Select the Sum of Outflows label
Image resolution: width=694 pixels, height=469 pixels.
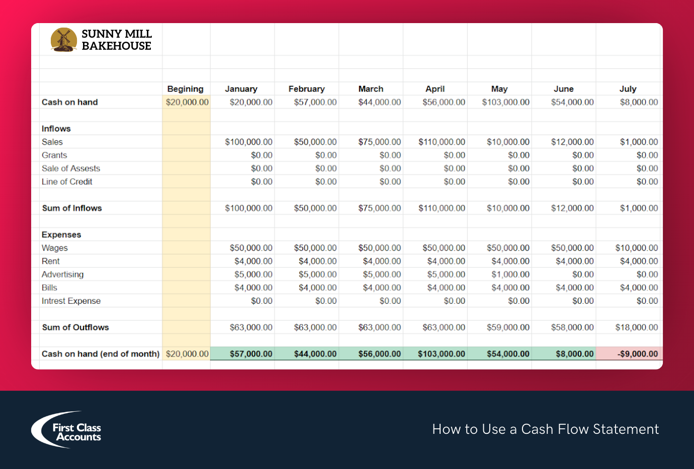75,327
